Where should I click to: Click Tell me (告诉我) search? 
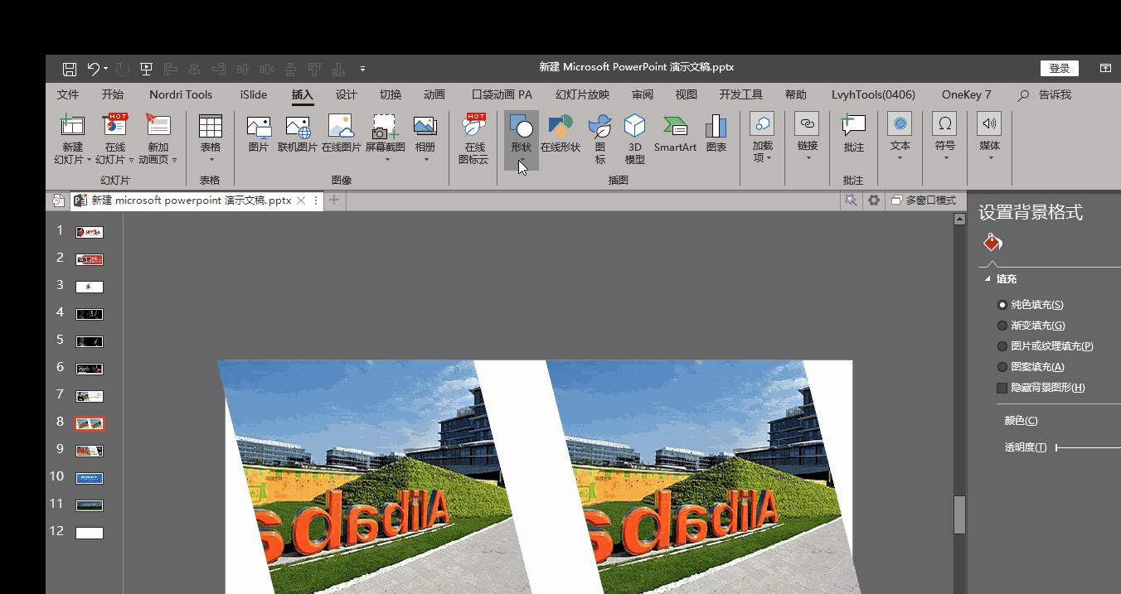click(1045, 94)
